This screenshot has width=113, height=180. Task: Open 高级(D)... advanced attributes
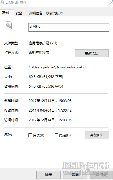97,135
